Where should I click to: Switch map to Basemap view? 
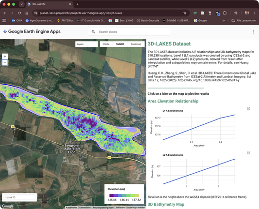[136, 44]
